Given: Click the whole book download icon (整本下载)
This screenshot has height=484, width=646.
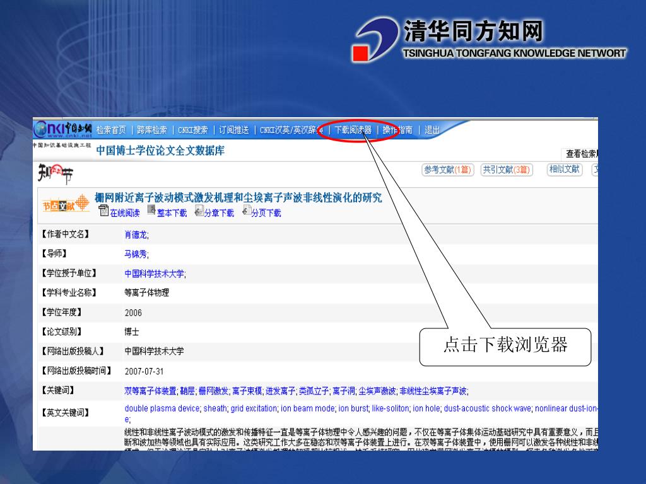Looking at the screenshot, I should (x=151, y=210).
